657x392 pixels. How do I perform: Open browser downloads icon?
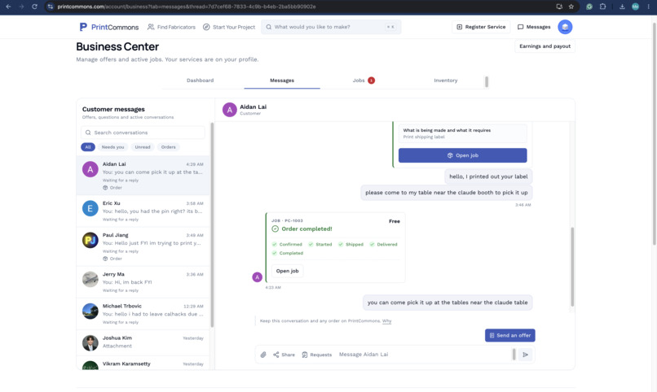click(x=622, y=7)
